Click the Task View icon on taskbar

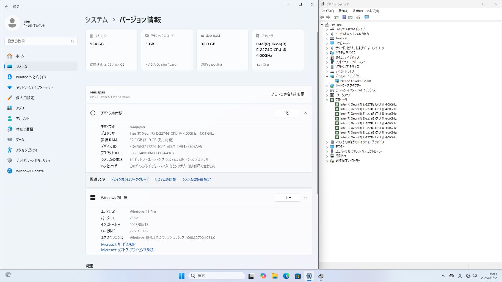251,276
